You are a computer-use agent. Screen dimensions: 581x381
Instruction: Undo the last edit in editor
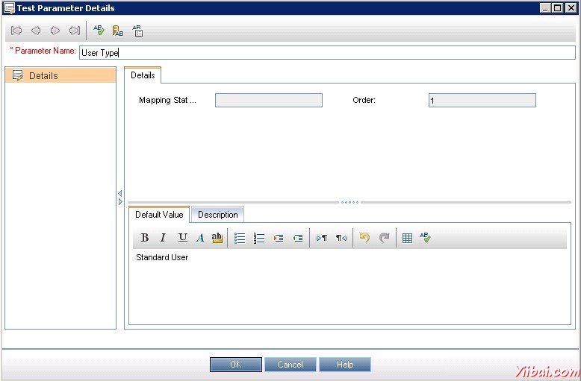click(x=364, y=238)
